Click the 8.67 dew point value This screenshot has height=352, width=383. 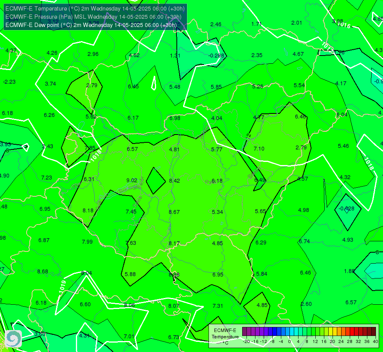pos(174,212)
